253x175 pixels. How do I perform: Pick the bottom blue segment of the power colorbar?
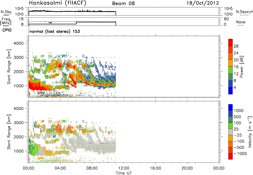pos(231,91)
